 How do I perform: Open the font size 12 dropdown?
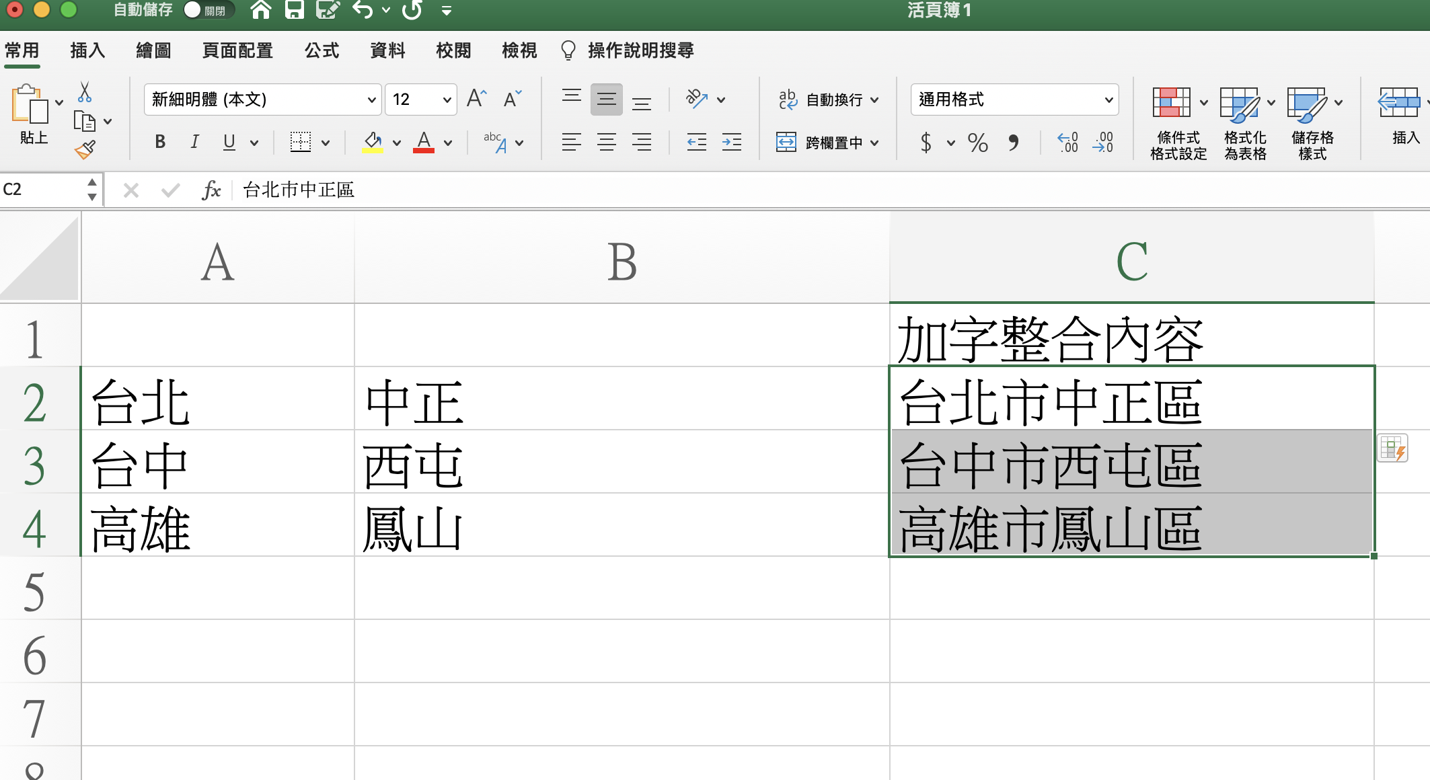(x=447, y=100)
